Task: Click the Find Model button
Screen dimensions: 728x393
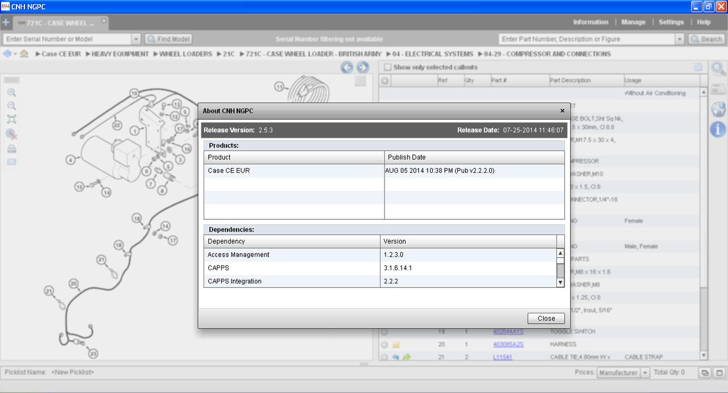Action: 168,39
